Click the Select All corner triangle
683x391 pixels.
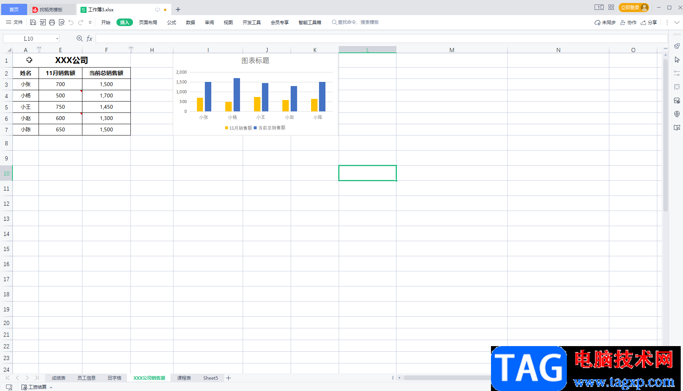(9, 50)
